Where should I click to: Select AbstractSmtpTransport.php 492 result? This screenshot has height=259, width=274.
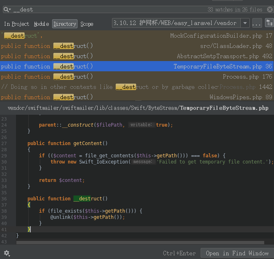tap(137, 56)
